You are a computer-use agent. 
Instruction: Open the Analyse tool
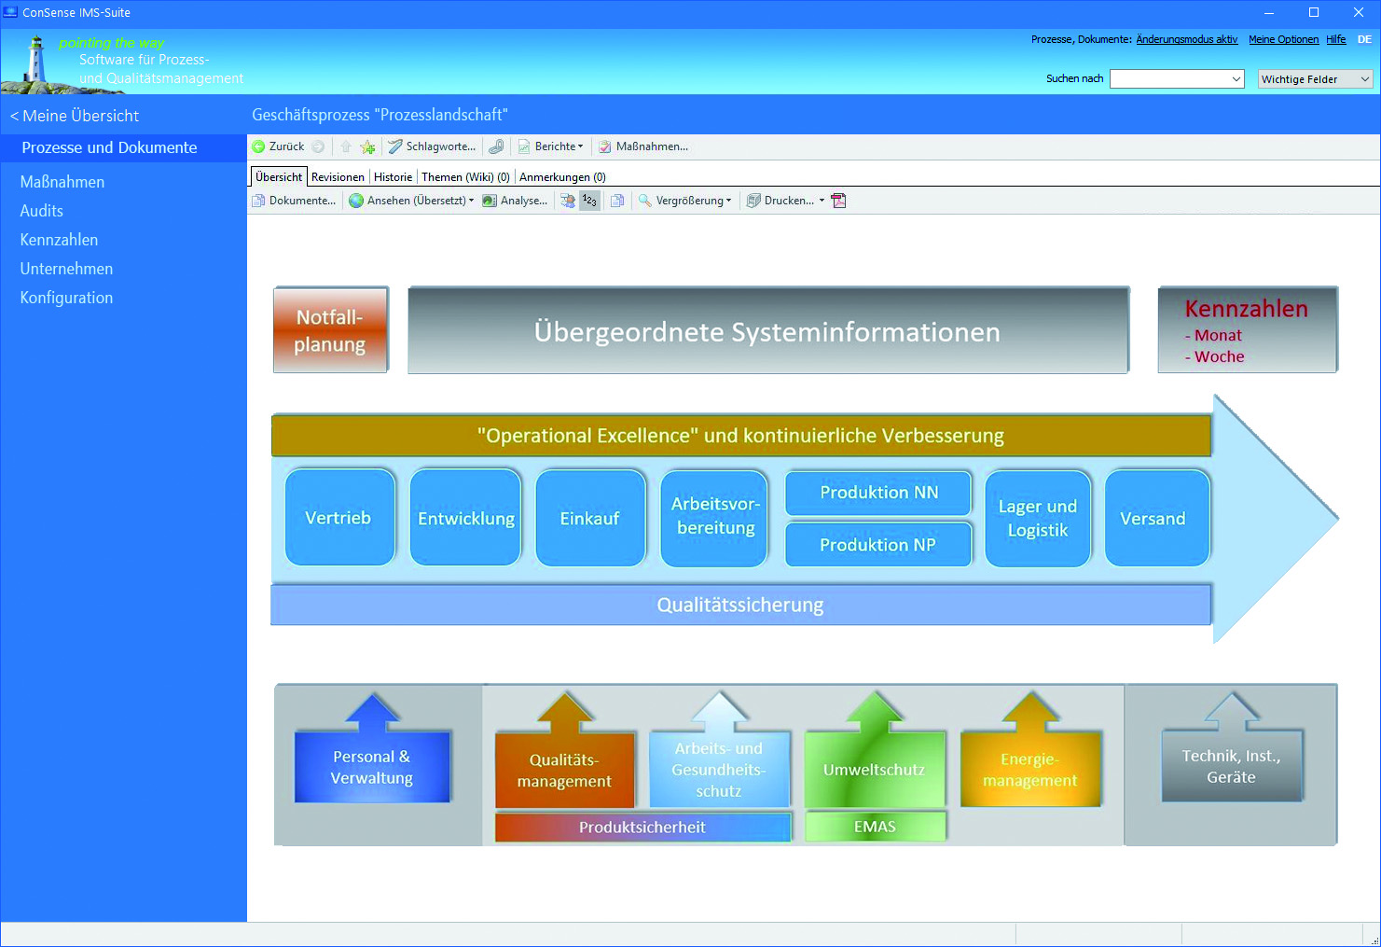click(x=515, y=201)
